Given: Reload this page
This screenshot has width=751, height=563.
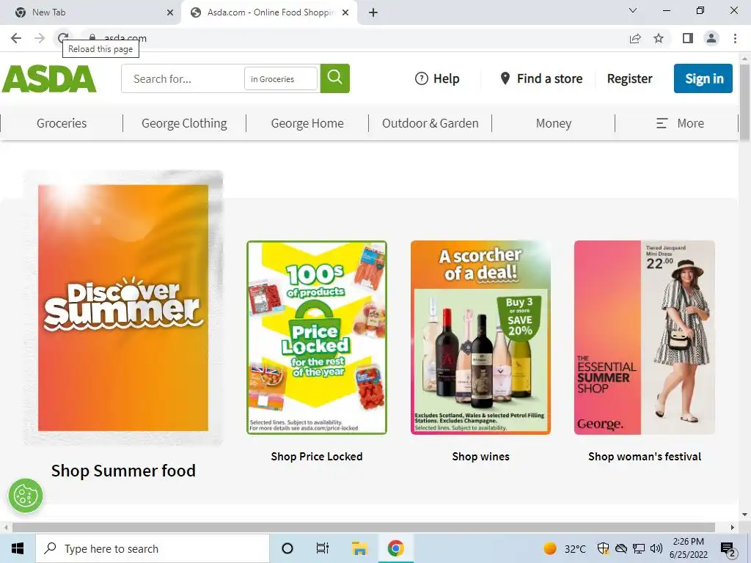Looking at the screenshot, I should 63,37.
